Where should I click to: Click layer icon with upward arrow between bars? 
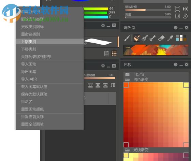tap(105, 85)
